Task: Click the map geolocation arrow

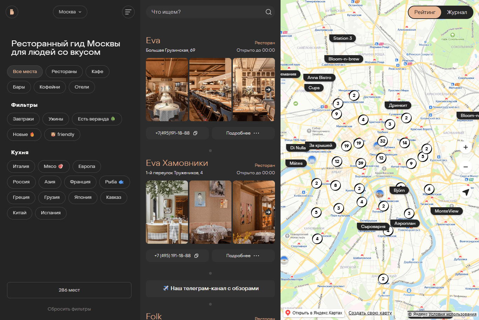Action: (465, 192)
